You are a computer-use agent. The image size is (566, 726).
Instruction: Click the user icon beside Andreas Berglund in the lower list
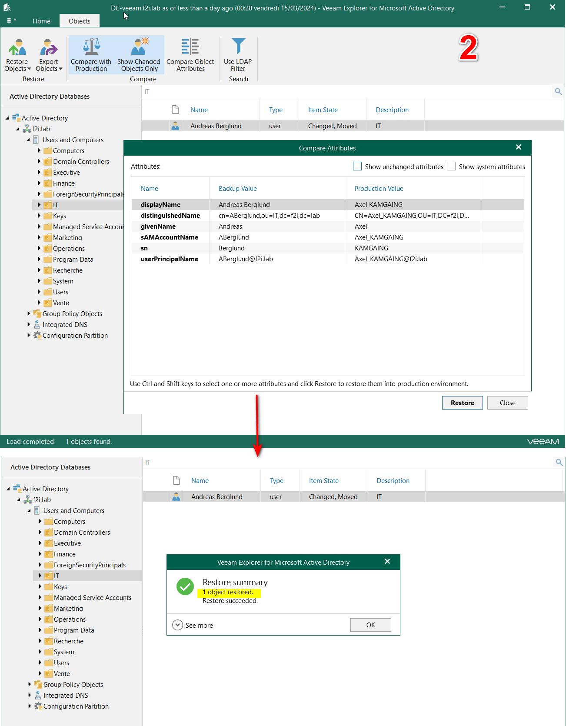point(176,497)
